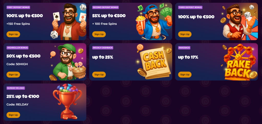Click Sign Up on First Deposit Bonus card
This screenshot has width=262, height=124.
click(x=13, y=34)
